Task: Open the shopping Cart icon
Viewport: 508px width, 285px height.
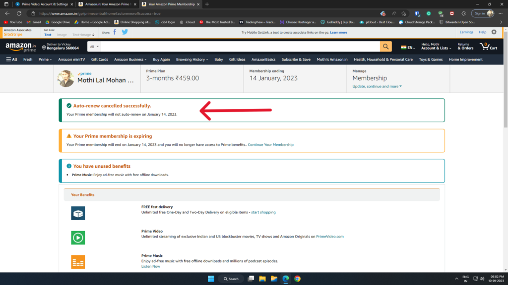Action: coord(489,47)
